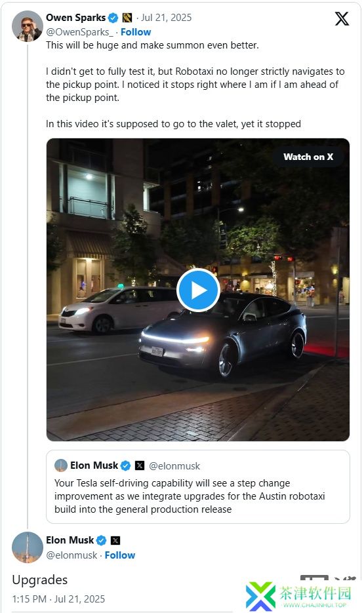Click the X badge next to Elon Musk reply
Image resolution: width=364 pixels, height=613 pixels.
(x=115, y=540)
